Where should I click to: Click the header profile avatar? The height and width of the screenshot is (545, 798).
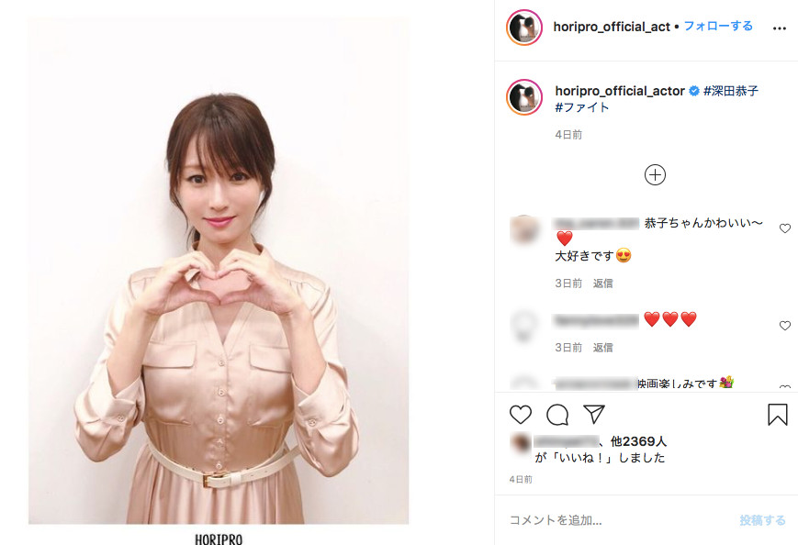[x=523, y=28]
